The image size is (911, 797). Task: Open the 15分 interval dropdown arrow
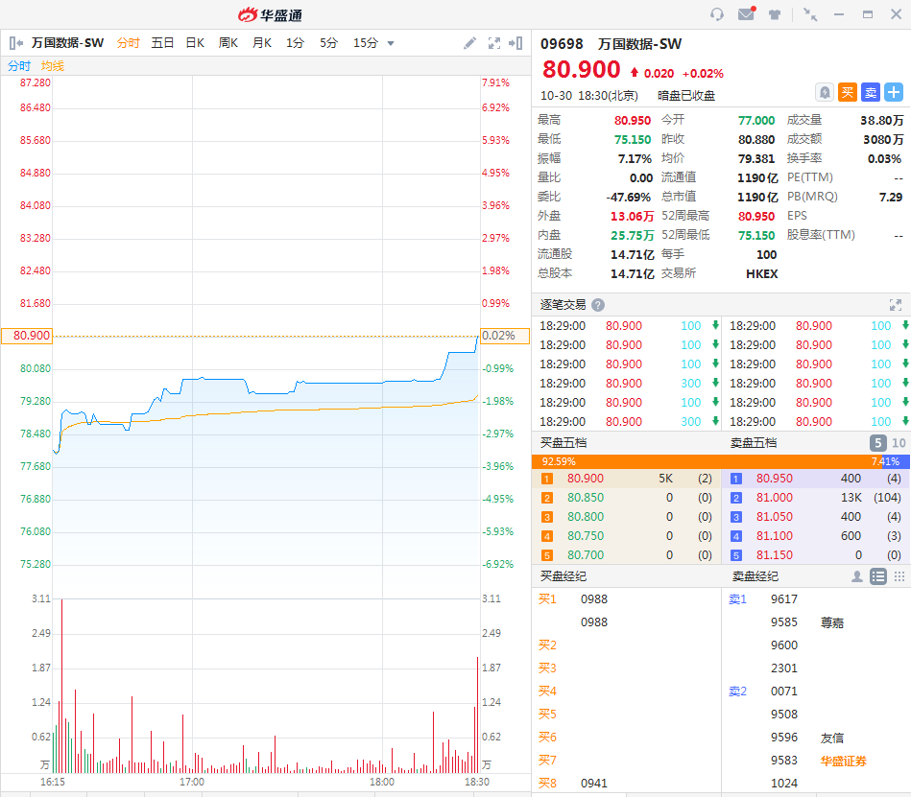[391, 43]
